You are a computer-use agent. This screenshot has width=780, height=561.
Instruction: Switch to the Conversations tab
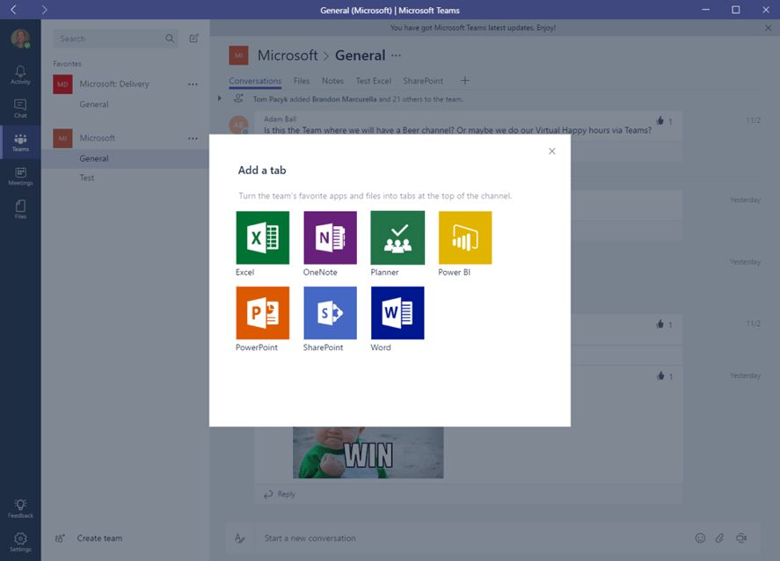pos(255,81)
